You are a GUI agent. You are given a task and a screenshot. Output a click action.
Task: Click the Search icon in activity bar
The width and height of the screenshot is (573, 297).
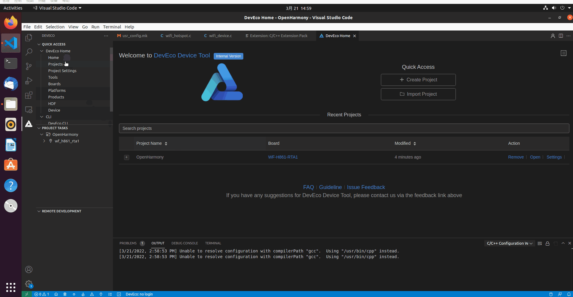pos(29,52)
